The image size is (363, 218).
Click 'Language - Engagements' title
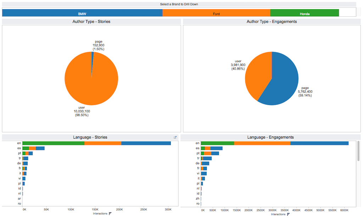[270, 137]
